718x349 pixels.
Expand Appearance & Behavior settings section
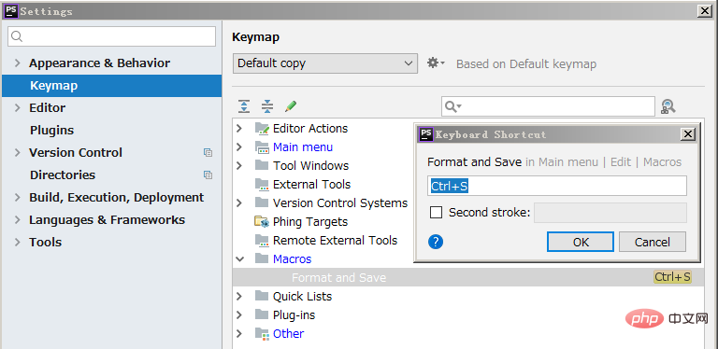(18, 63)
